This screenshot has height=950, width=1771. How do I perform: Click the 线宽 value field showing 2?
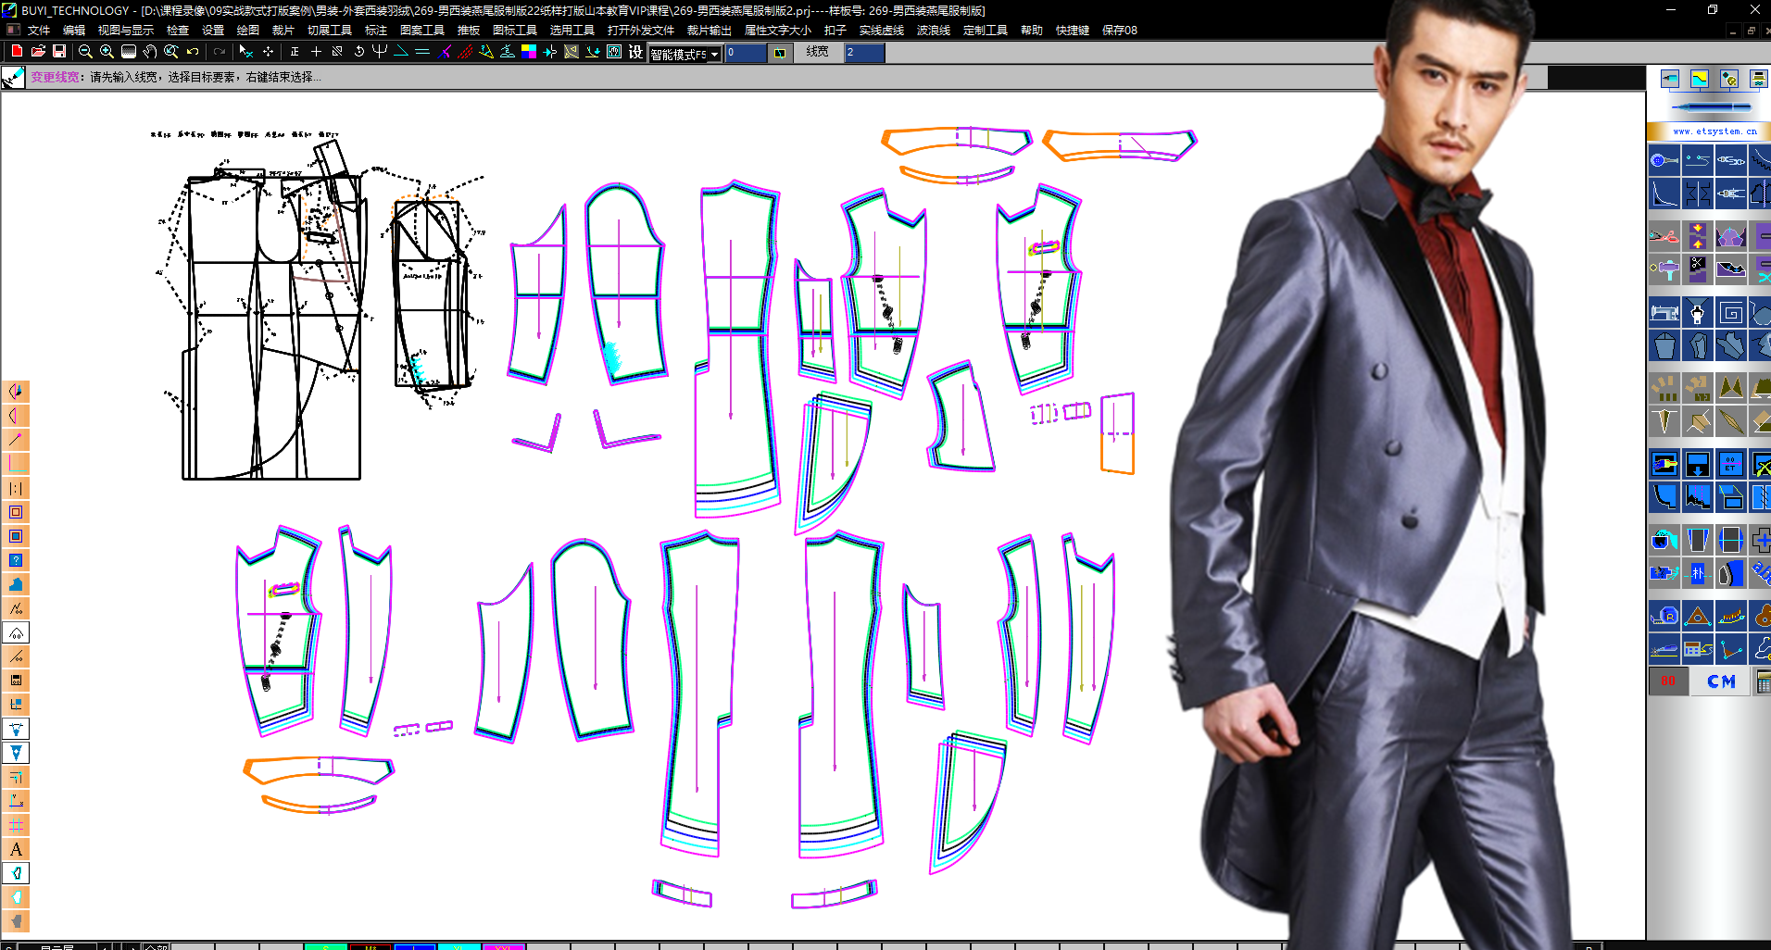pos(864,53)
